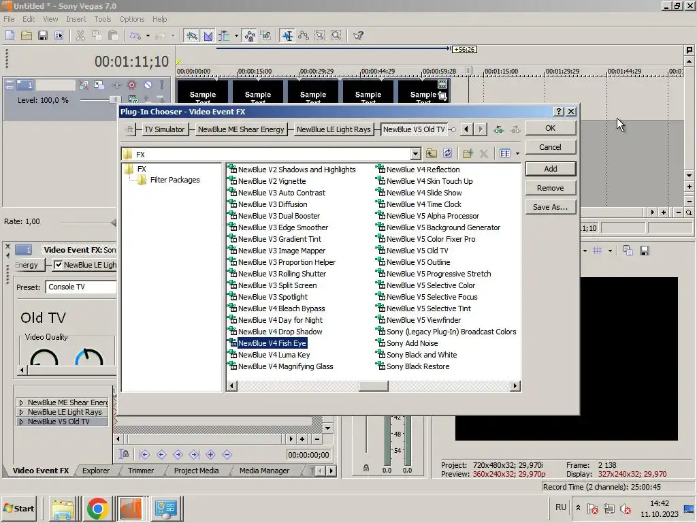This screenshot has width=697, height=523.
Task: Switch to the Project Media tab
Action: pyautogui.click(x=196, y=471)
